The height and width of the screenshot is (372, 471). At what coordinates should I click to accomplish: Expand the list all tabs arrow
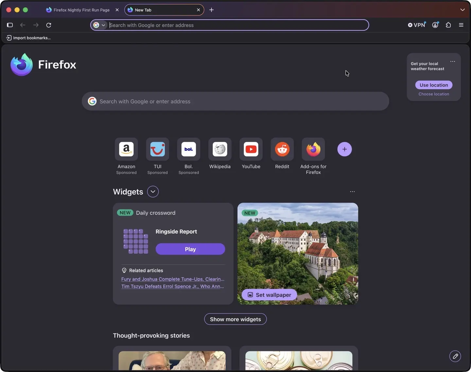click(462, 10)
